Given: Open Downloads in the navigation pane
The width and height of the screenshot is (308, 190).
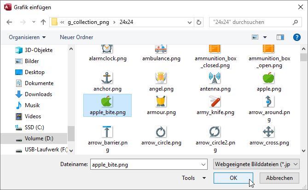Looking at the screenshot, I should 38,94.
